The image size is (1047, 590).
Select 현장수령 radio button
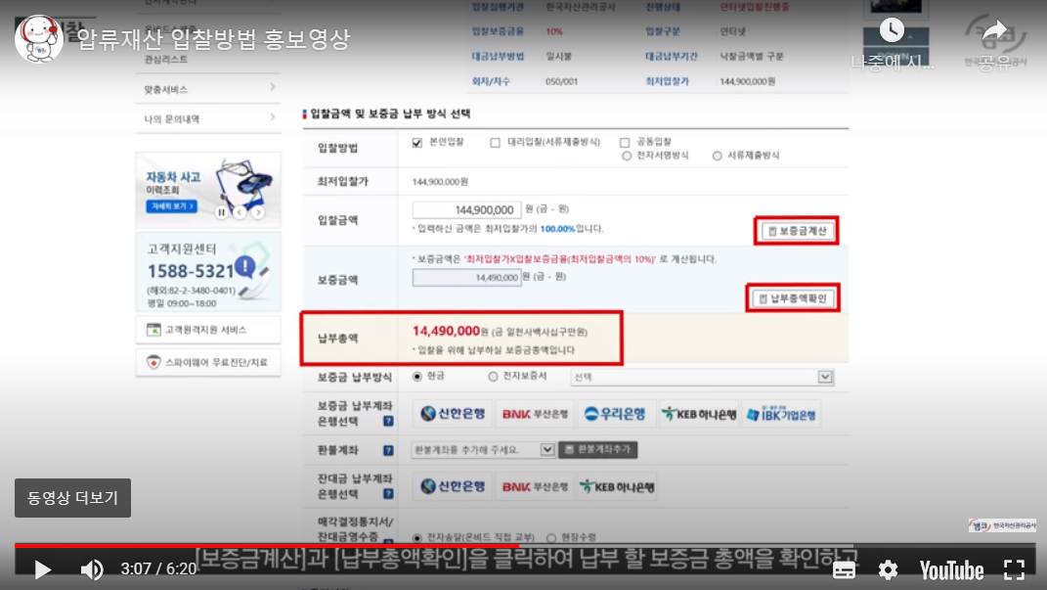(551, 538)
